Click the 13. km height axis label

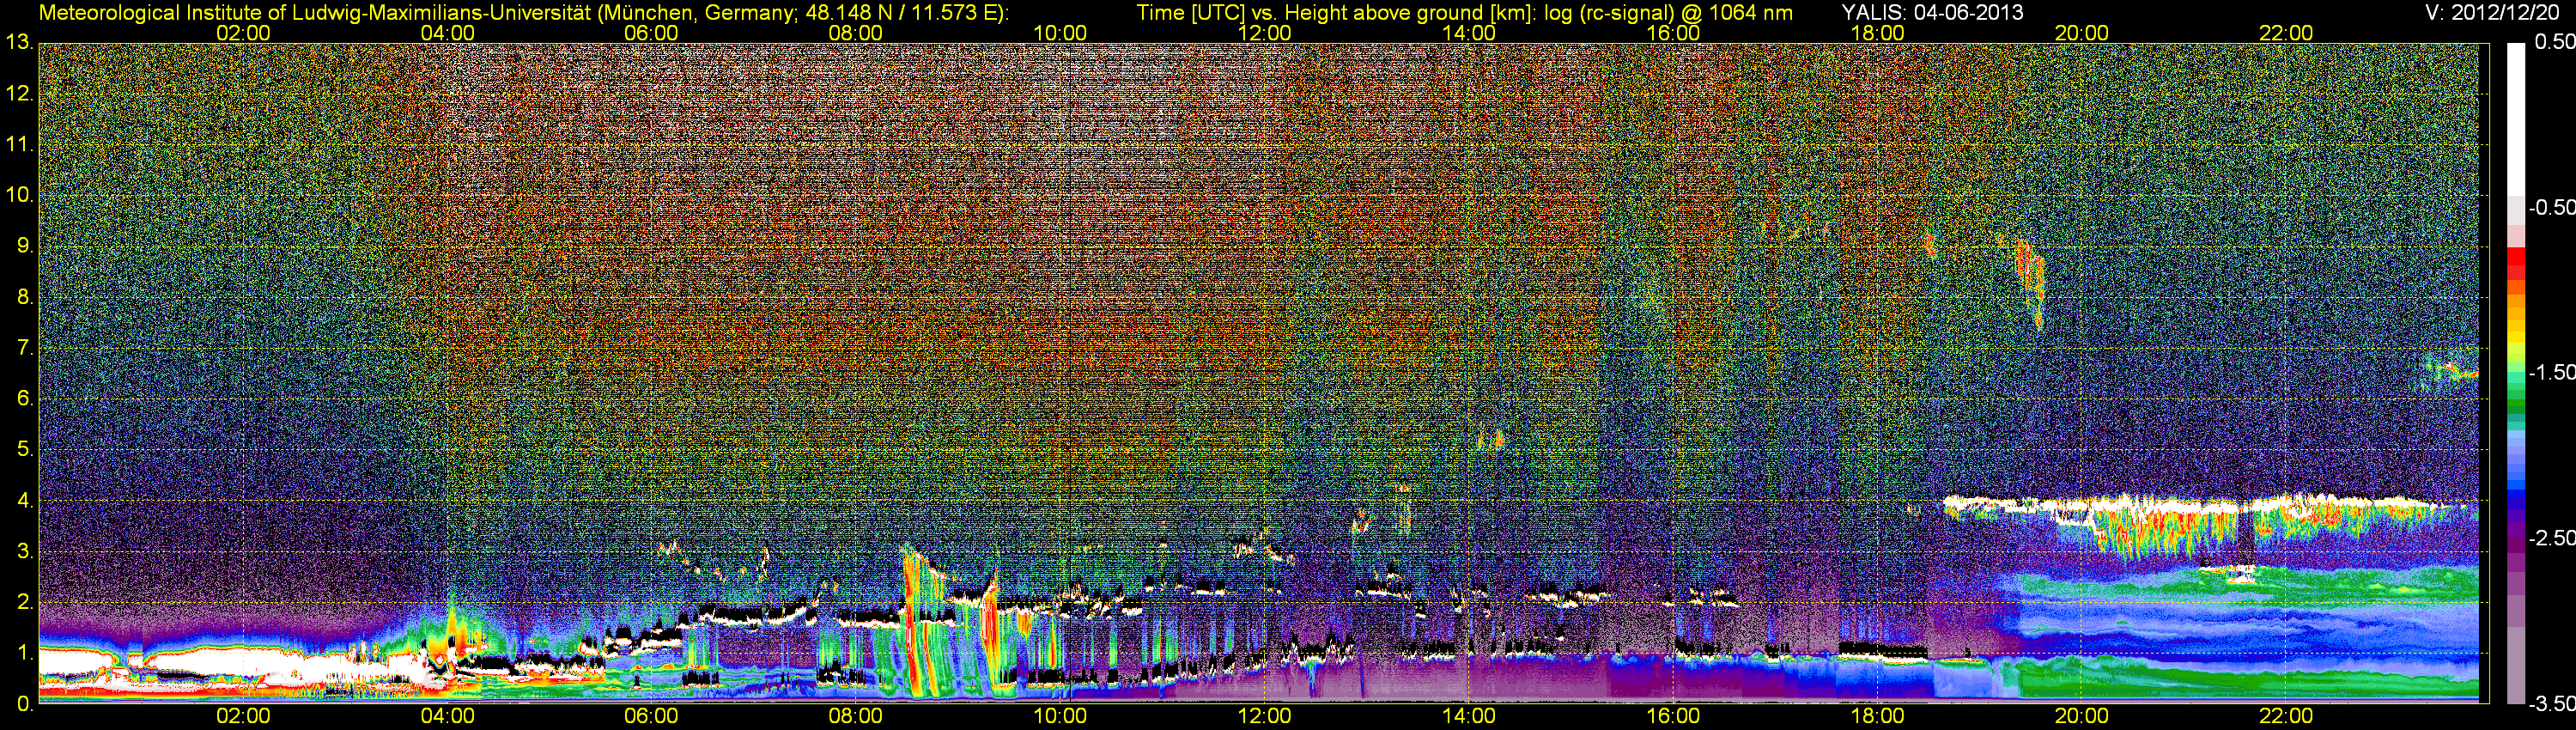point(19,42)
